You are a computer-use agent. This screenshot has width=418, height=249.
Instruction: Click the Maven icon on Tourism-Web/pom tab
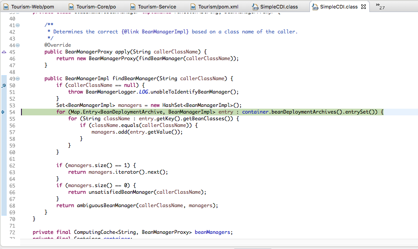click(x=5, y=7)
